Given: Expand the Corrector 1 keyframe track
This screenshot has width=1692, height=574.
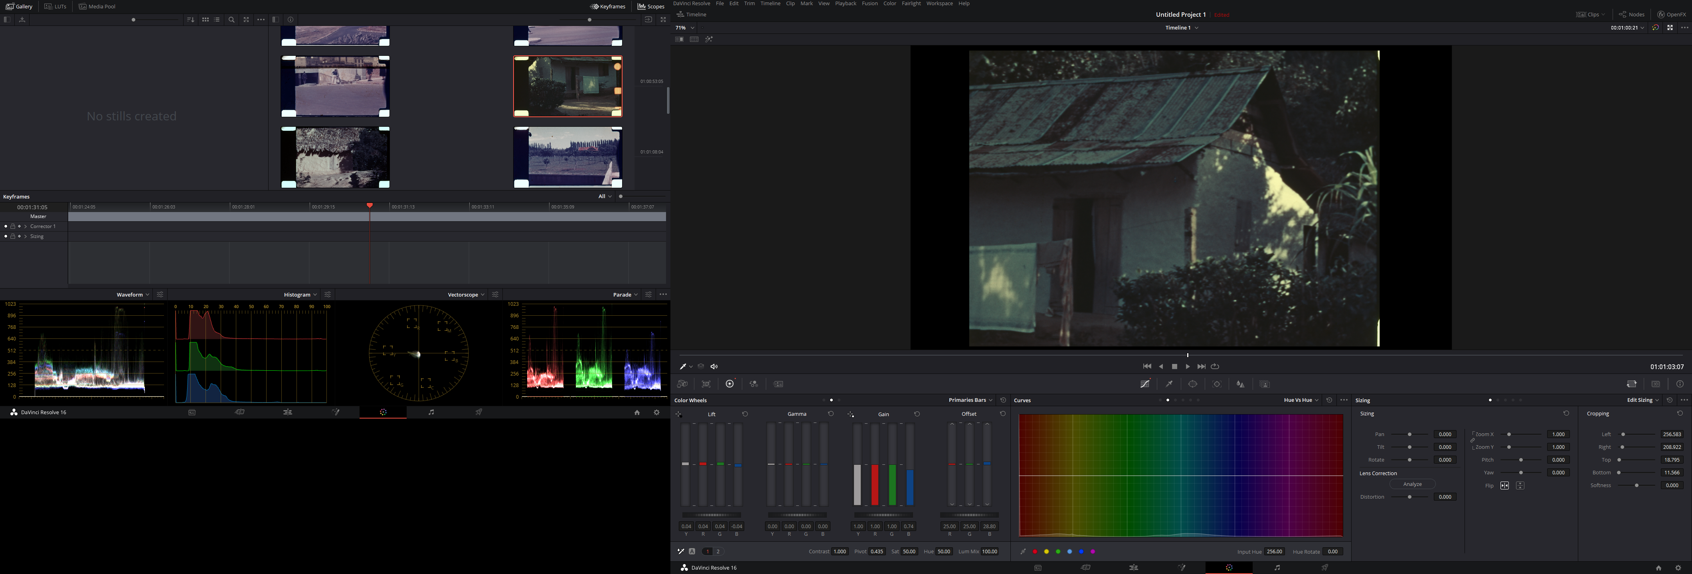Looking at the screenshot, I should click(26, 226).
